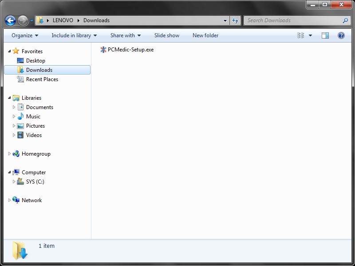
Task: Open Desktop from Favorites
Action: pyautogui.click(x=36, y=61)
